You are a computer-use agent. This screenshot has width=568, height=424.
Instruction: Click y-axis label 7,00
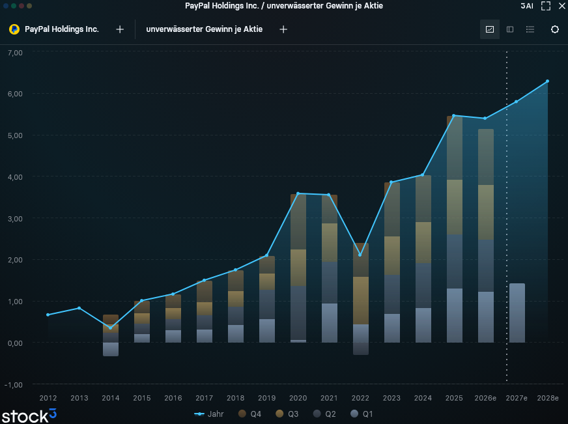[x=15, y=53]
